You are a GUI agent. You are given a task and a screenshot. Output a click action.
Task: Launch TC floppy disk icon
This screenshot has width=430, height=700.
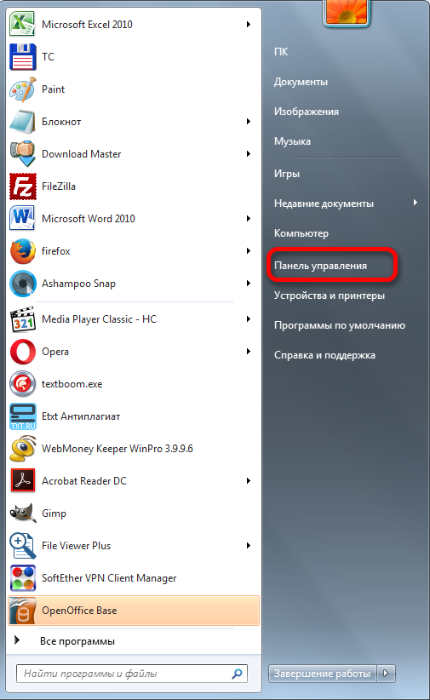click(x=22, y=57)
